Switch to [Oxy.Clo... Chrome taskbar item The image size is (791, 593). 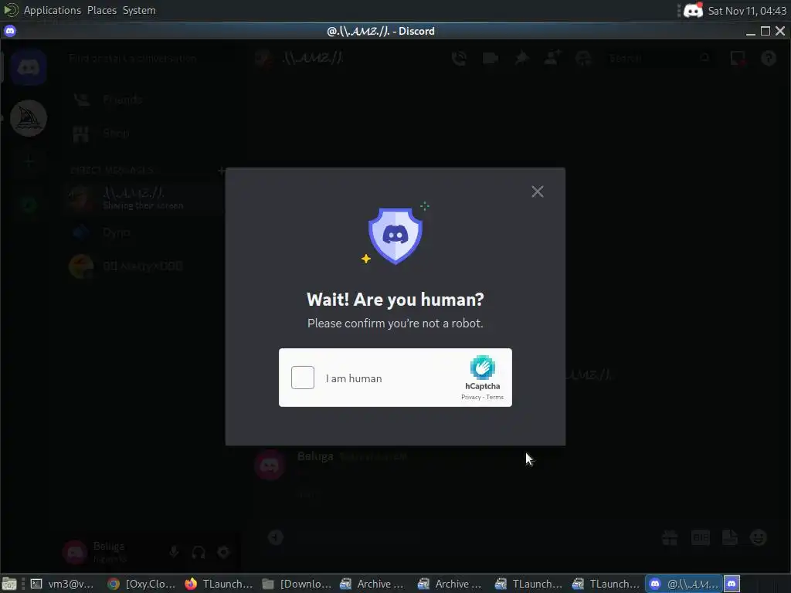coord(141,584)
